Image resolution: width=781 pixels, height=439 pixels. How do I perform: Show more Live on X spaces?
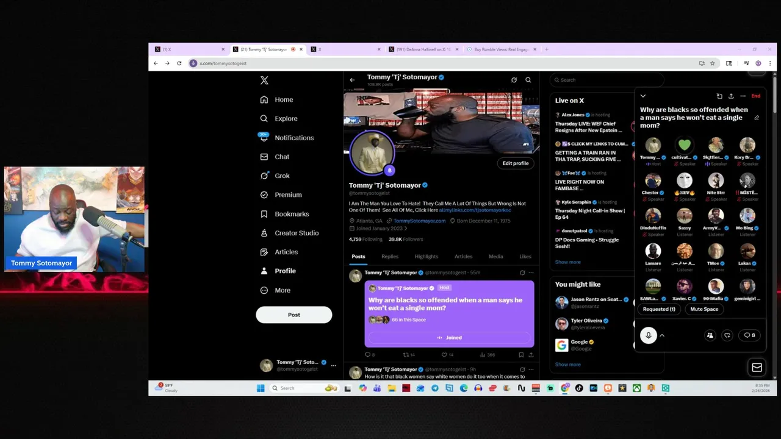[567, 262]
